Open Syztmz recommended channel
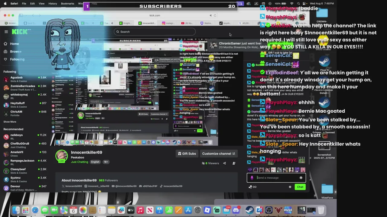Image resolution: width=387 pixels, height=217 pixels. tap(25, 179)
